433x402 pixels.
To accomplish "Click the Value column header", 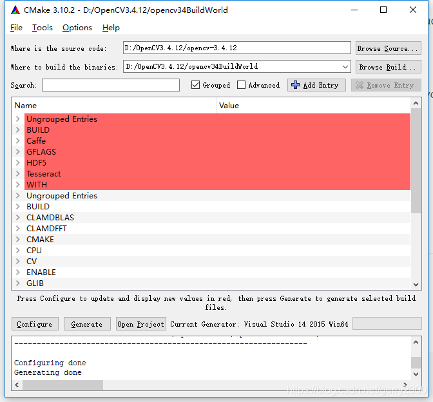I will tap(313, 106).
